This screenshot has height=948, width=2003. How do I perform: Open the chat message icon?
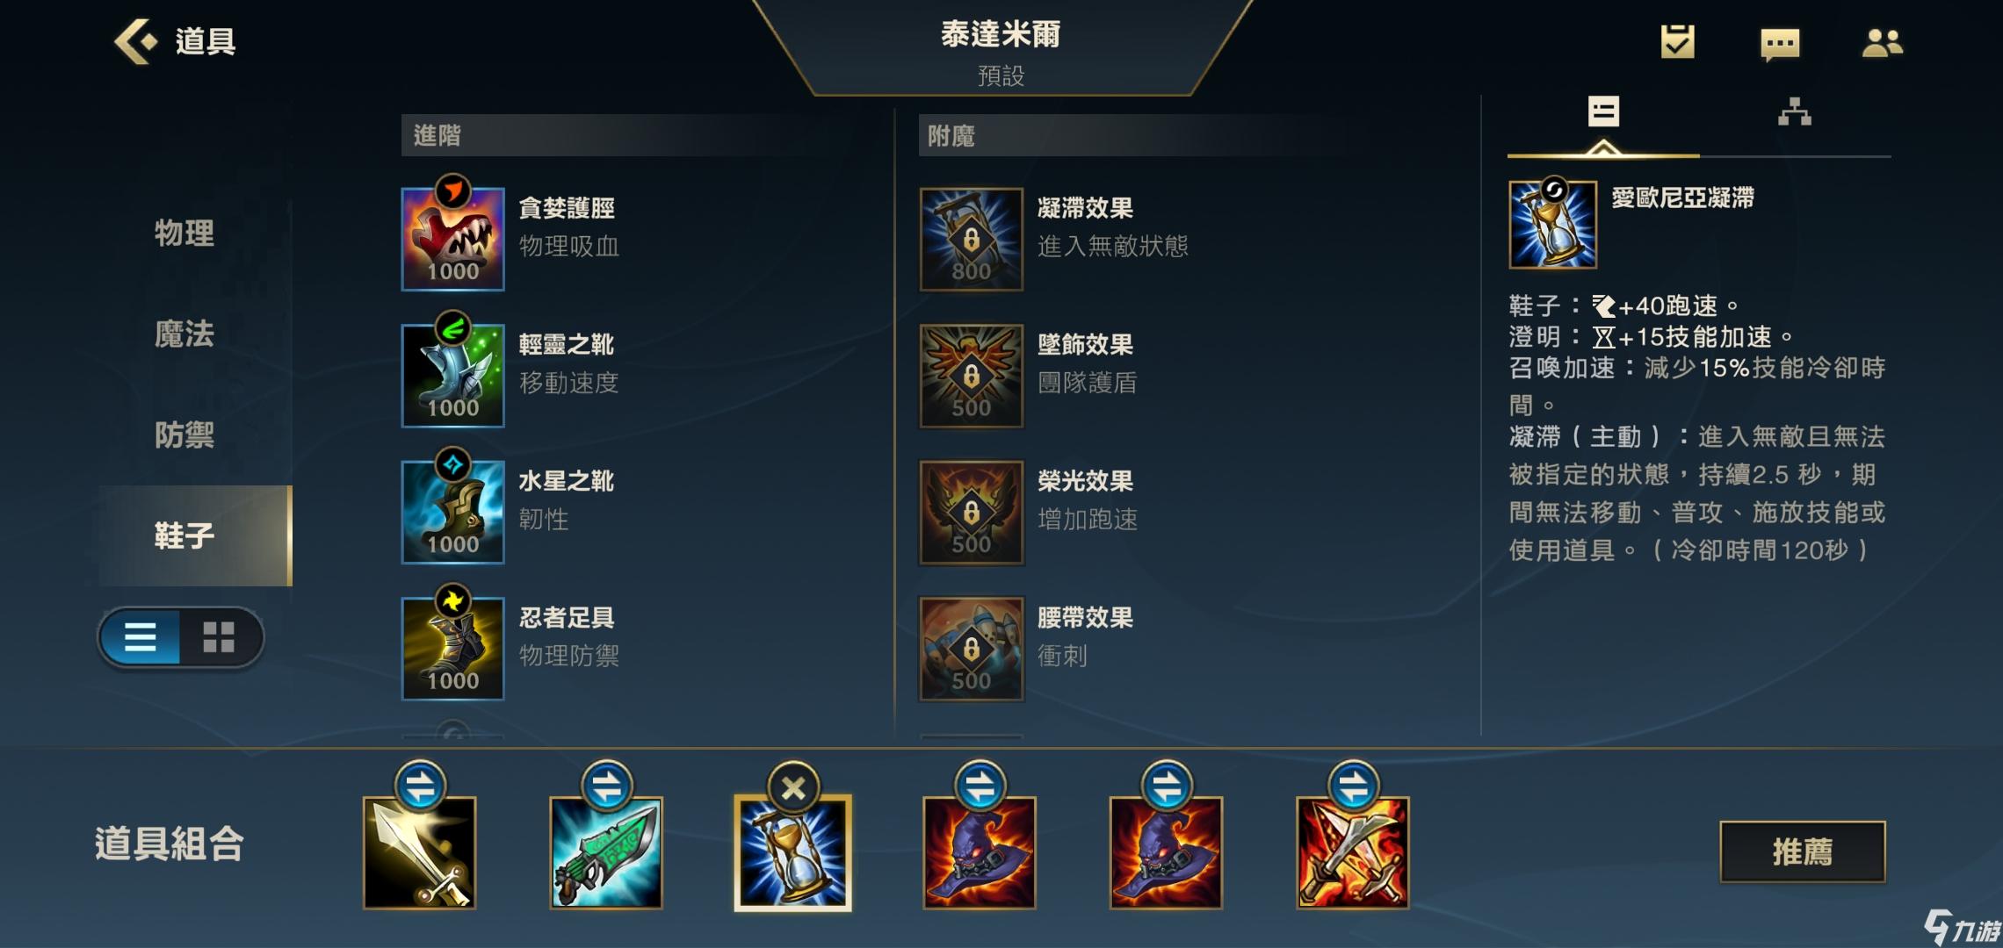click(1780, 44)
